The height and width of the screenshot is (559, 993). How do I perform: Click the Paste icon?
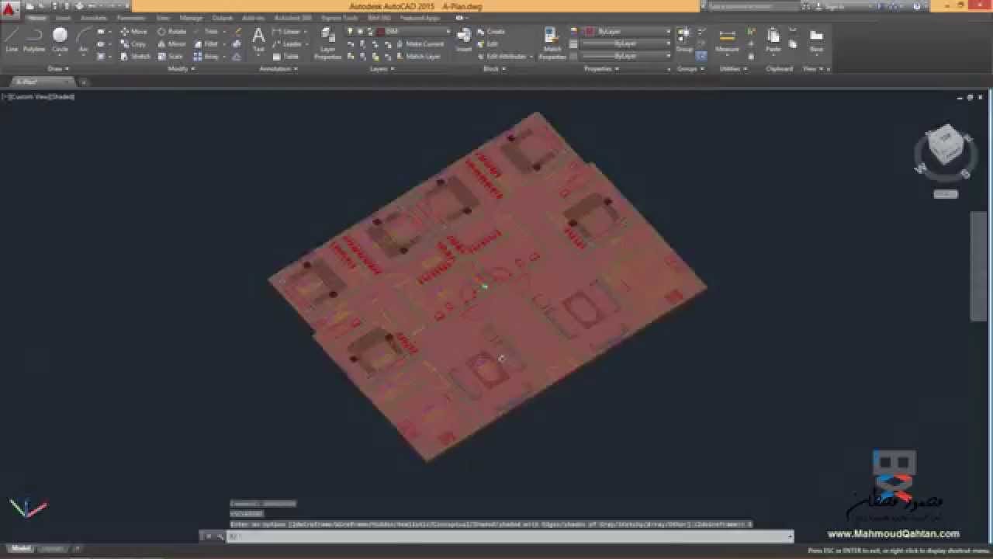pos(773,40)
